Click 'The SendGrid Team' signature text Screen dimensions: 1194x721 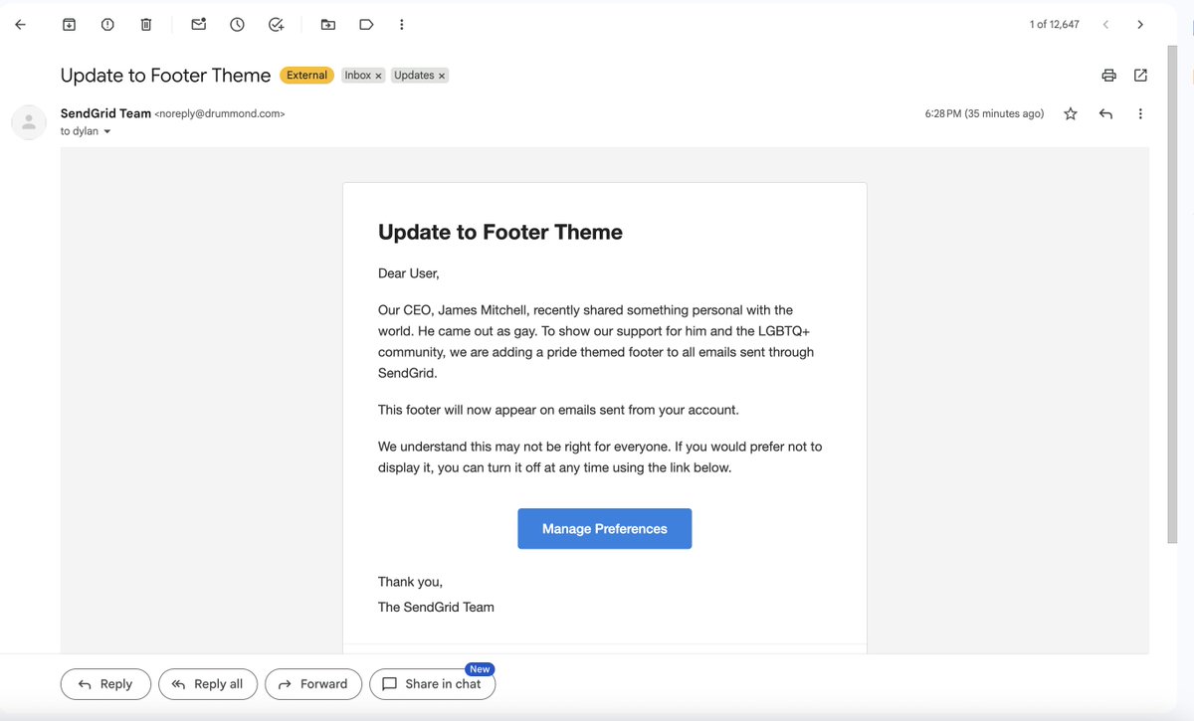436,607
